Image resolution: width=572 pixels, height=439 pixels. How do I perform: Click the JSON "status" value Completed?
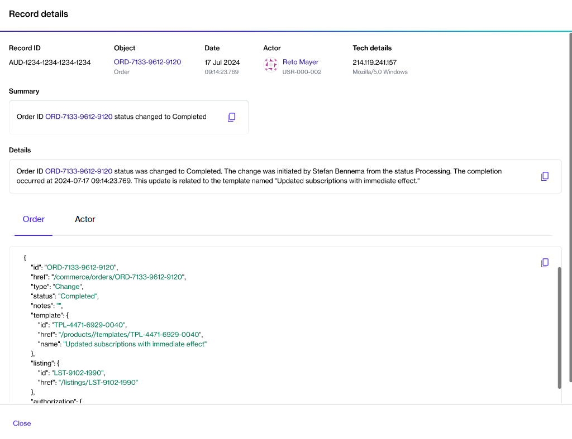coord(78,296)
